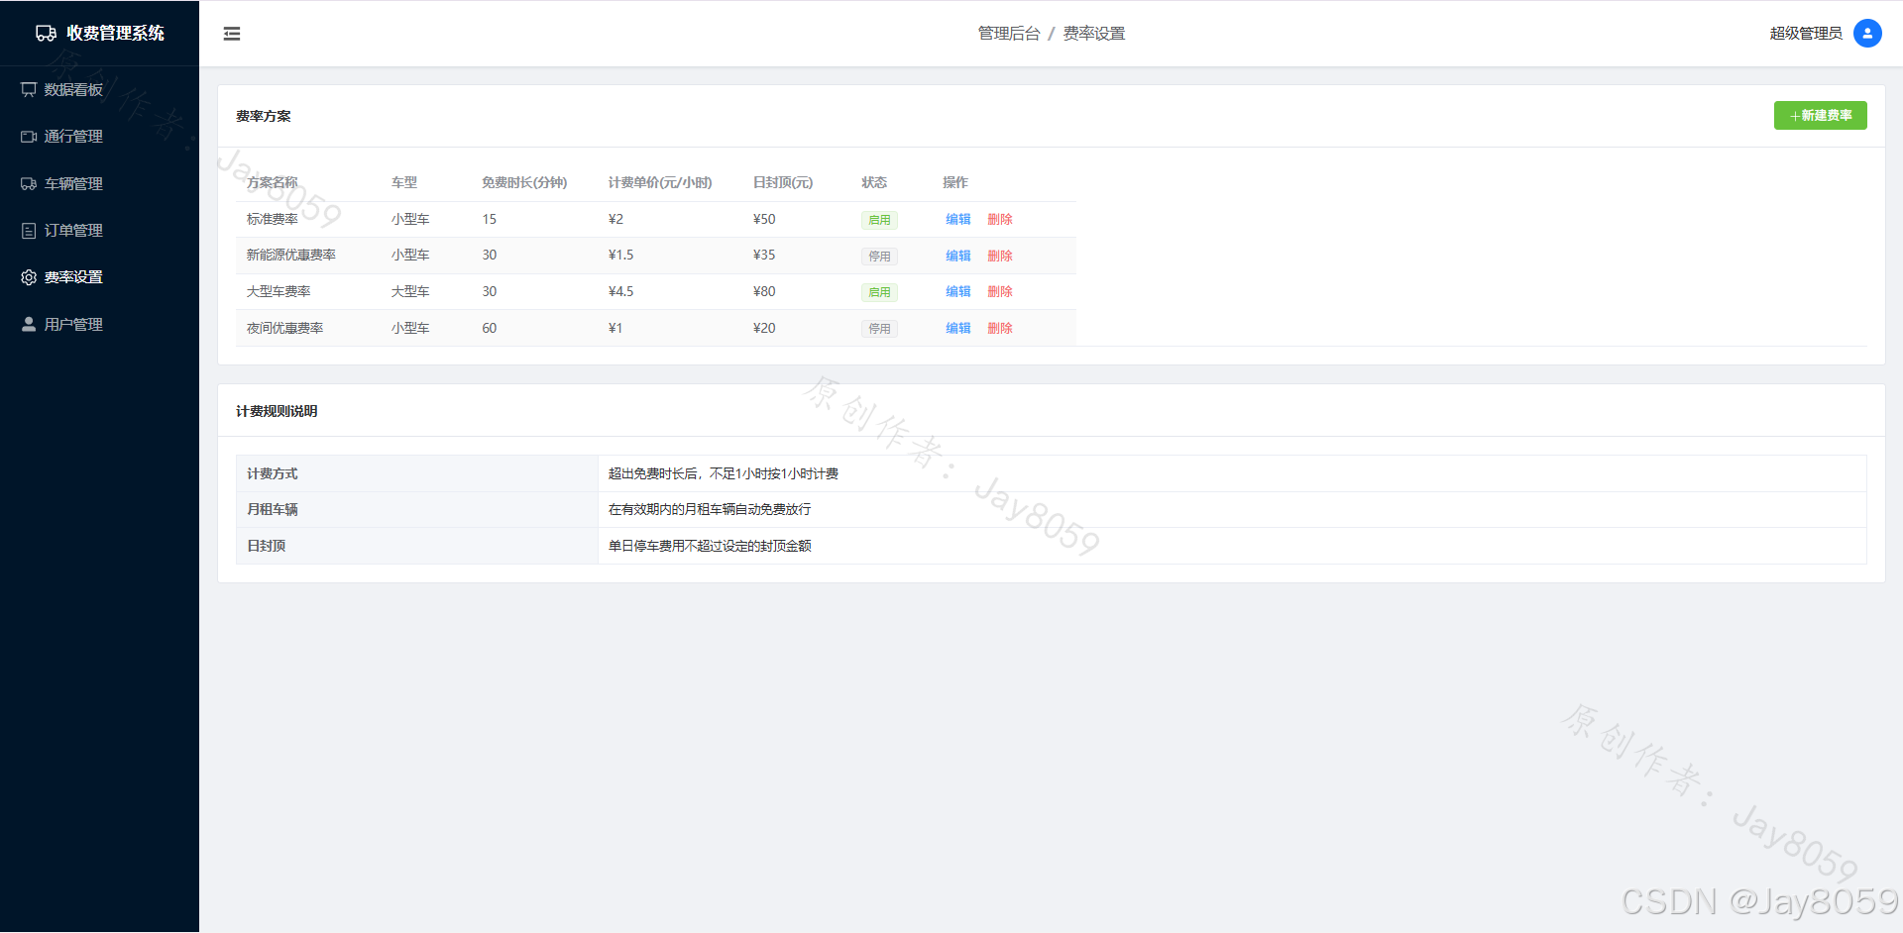Click the 数据看板 dashboard icon
This screenshot has width=1903, height=933.
29,90
